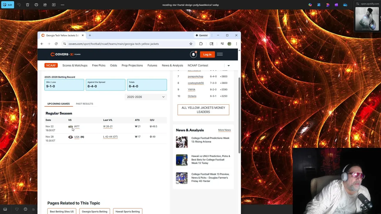
Task: Reload the Covers page
Action: (56, 44)
